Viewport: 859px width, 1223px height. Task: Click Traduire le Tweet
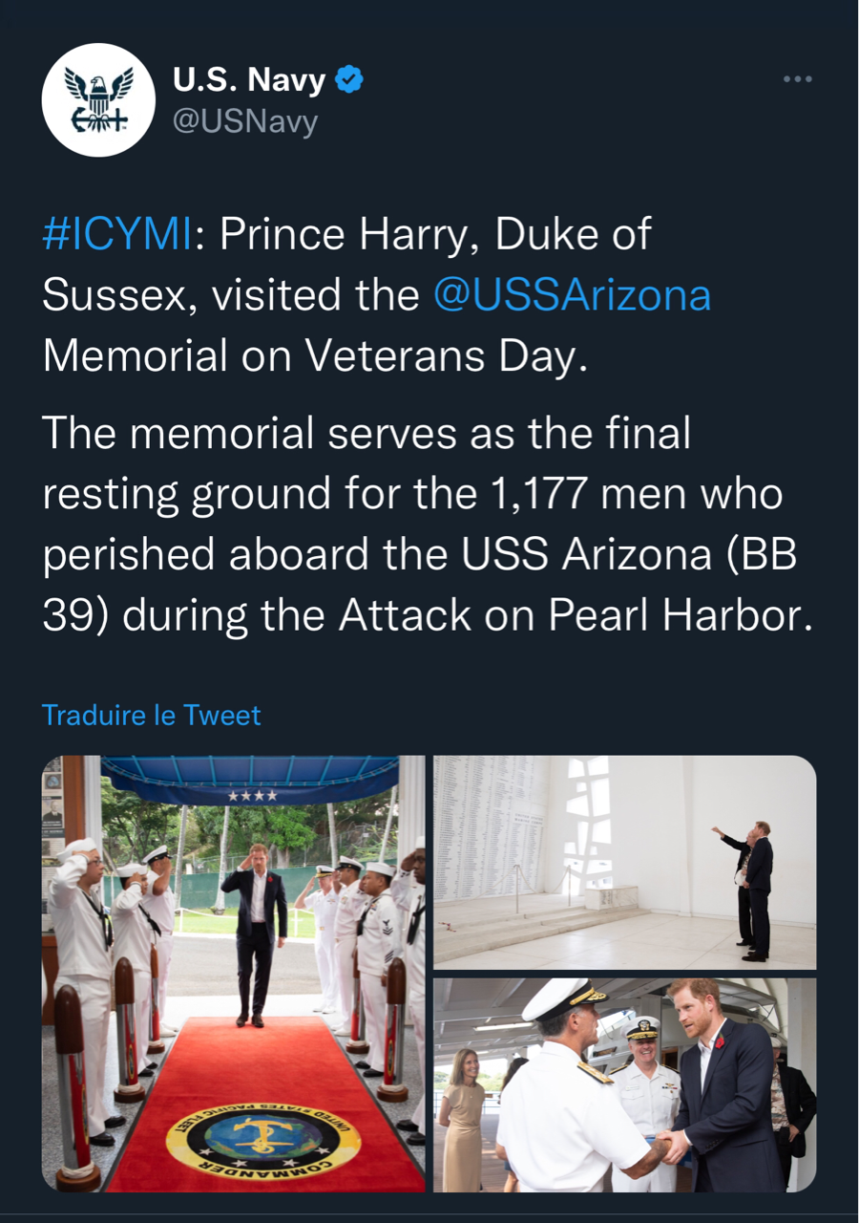point(151,716)
